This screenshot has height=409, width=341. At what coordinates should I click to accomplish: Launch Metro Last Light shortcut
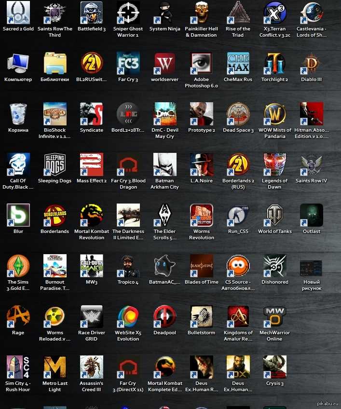pos(55,367)
